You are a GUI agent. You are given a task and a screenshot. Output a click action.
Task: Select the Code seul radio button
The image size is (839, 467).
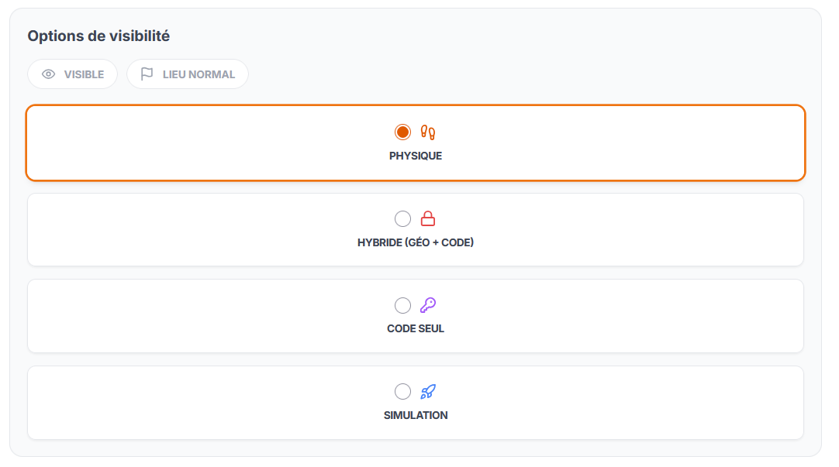402,305
